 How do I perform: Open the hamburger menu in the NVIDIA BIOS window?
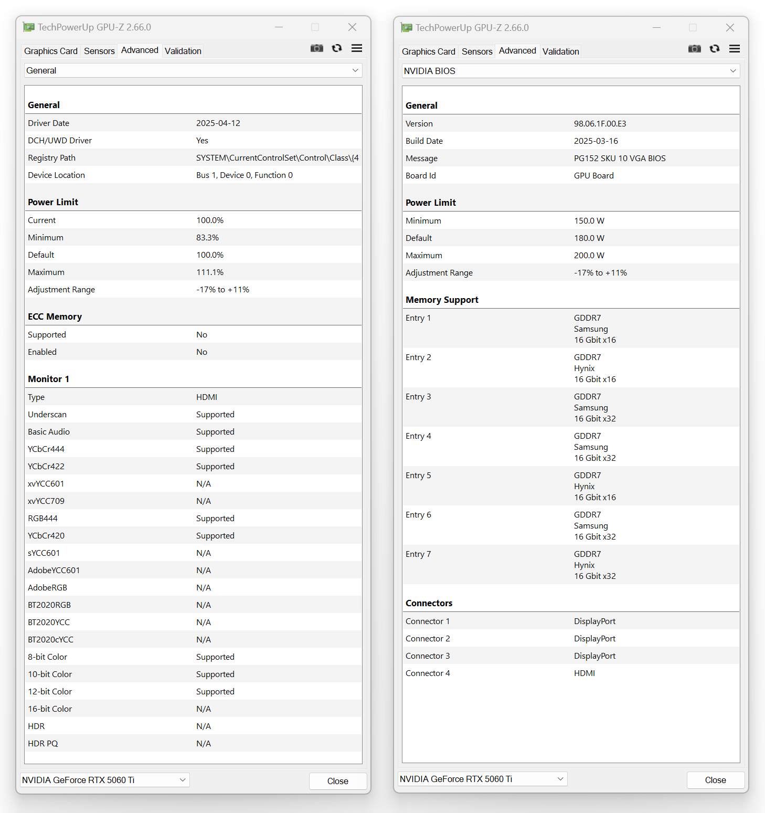(x=735, y=49)
